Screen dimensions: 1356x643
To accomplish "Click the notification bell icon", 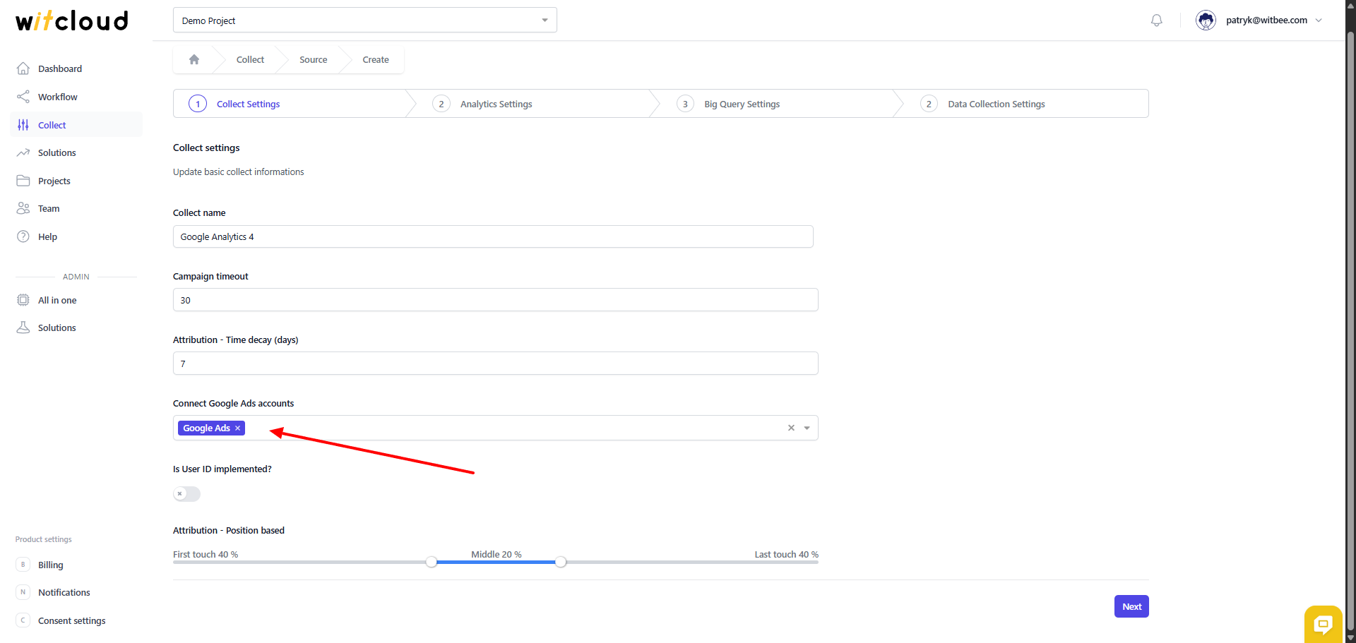I will pyautogui.click(x=1156, y=20).
